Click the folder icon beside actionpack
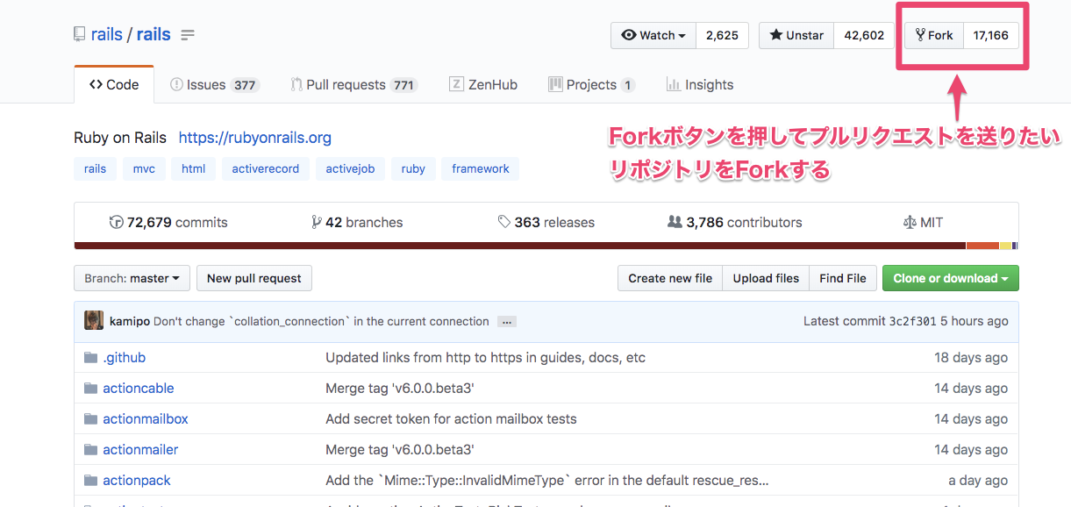The width and height of the screenshot is (1071, 507). tap(90, 481)
